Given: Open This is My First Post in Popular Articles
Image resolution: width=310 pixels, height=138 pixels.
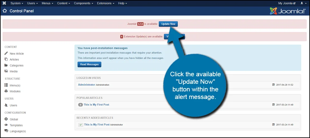Looking at the screenshot, I should coord(97,105).
